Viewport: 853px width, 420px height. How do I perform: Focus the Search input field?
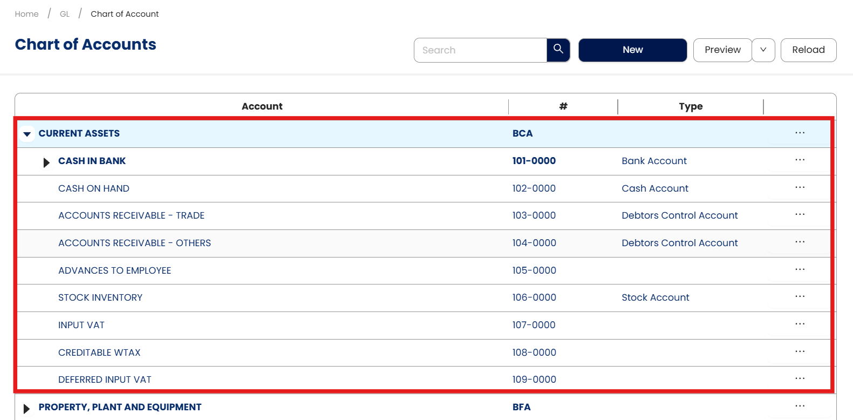(480, 50)
